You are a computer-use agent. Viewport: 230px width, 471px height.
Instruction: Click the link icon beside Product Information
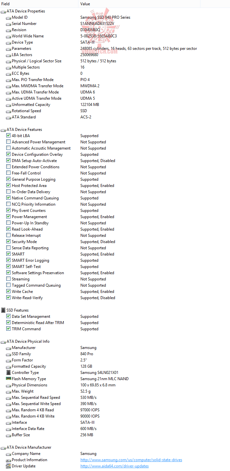[9, 460]
